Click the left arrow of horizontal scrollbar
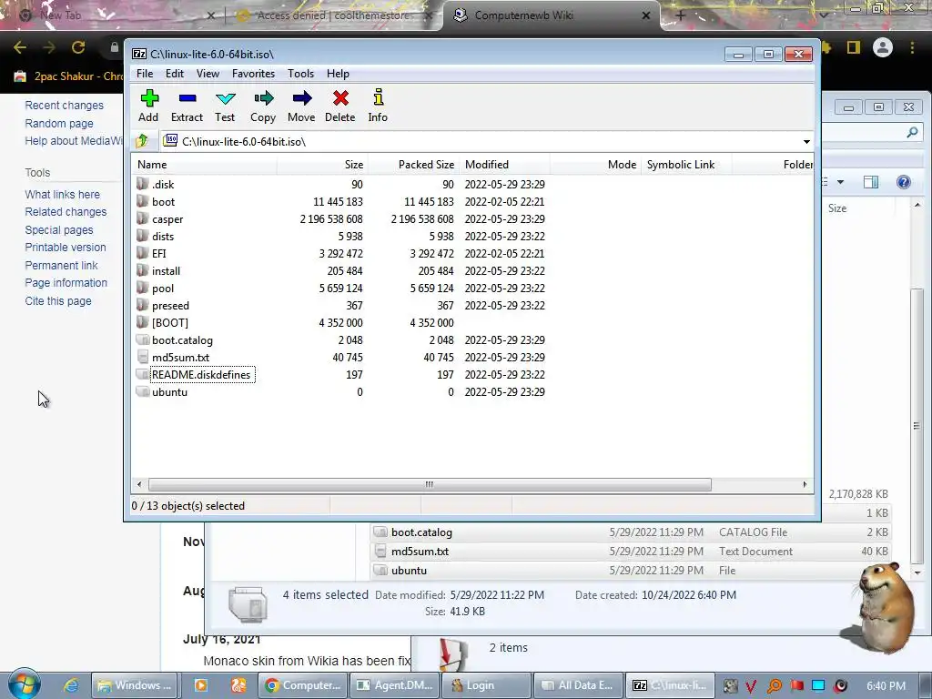 [139, 484]
